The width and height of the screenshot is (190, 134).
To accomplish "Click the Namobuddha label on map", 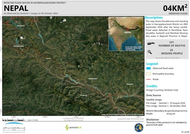I will 19,46.
